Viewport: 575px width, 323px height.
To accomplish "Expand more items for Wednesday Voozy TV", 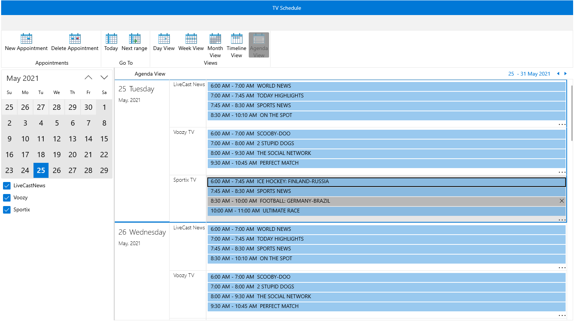I will click(x=562, y=315).
